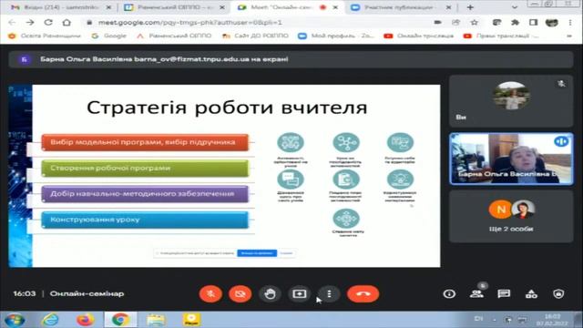Click the speaking indicator on Барна's tile
Viewport: 583px width, 328px height.
pyautogui.click(x=561, y=141)
